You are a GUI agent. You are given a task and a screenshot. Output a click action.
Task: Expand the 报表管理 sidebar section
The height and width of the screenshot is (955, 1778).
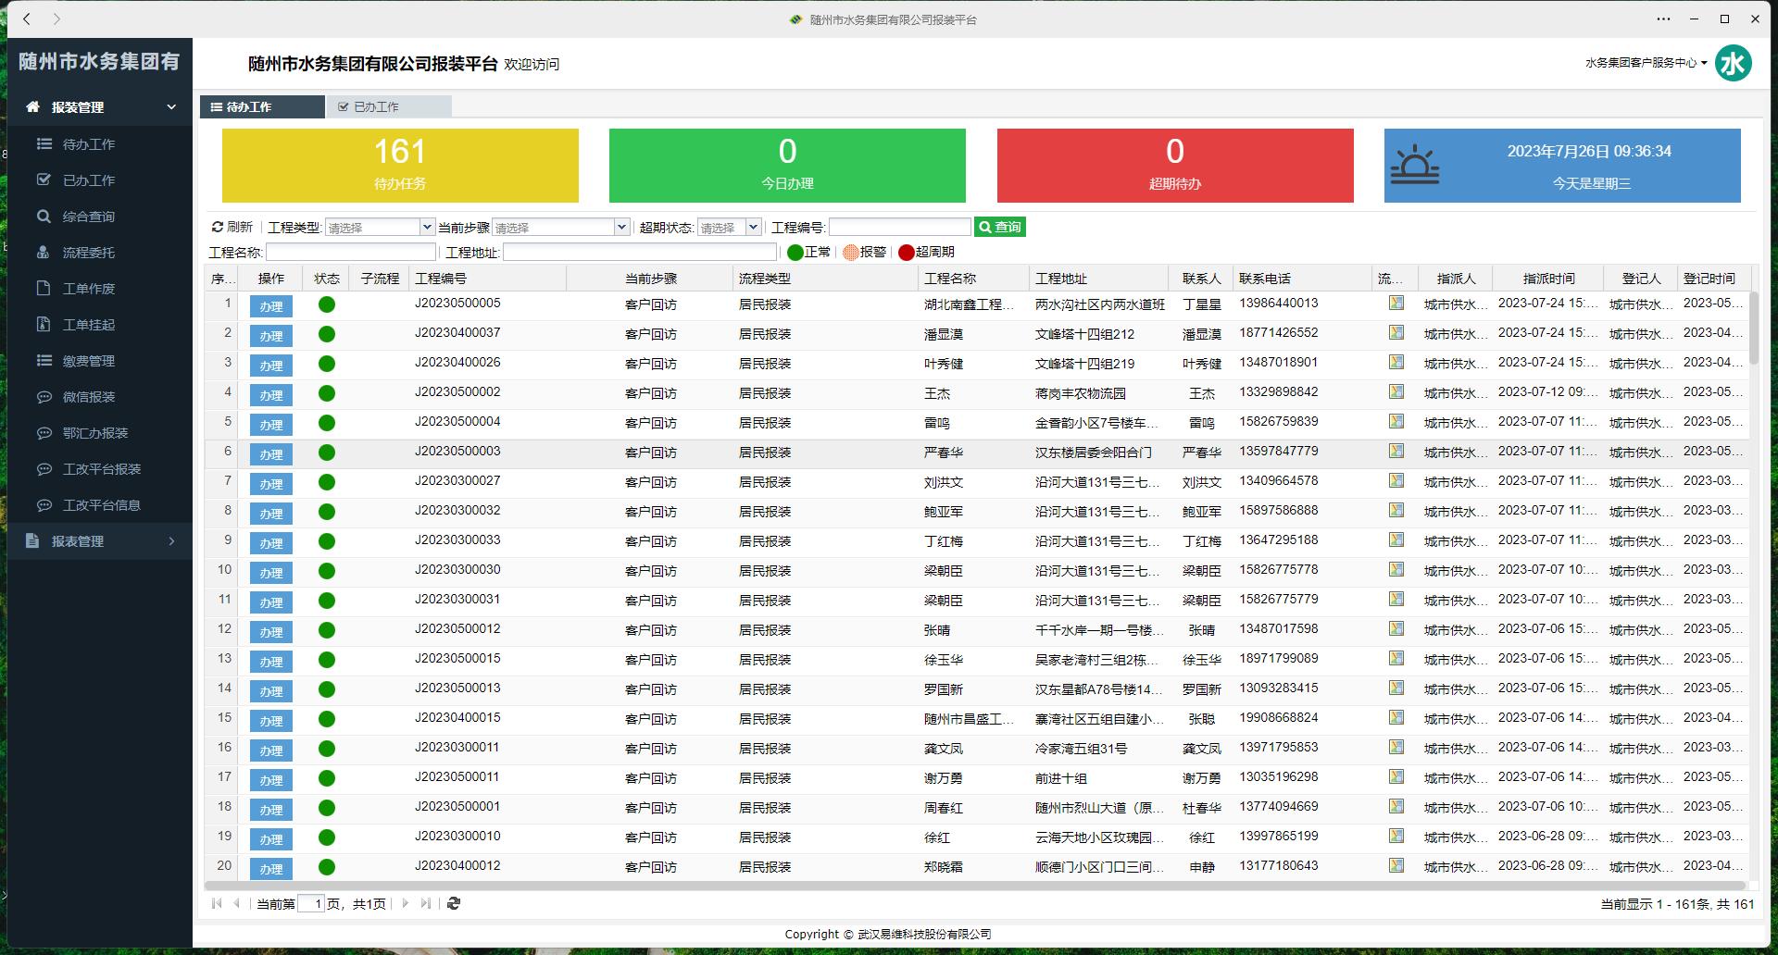[x=100, y=541]
